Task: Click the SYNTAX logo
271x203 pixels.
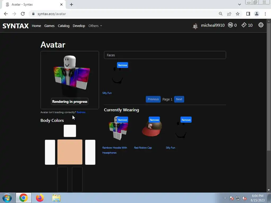Action: (16, 26)
